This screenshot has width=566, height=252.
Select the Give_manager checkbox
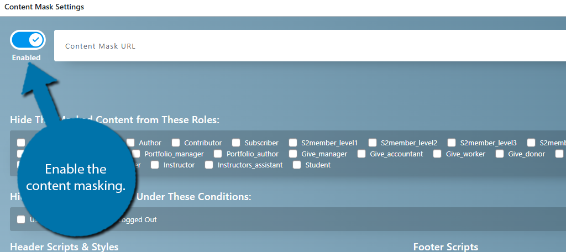pos(293,154)
